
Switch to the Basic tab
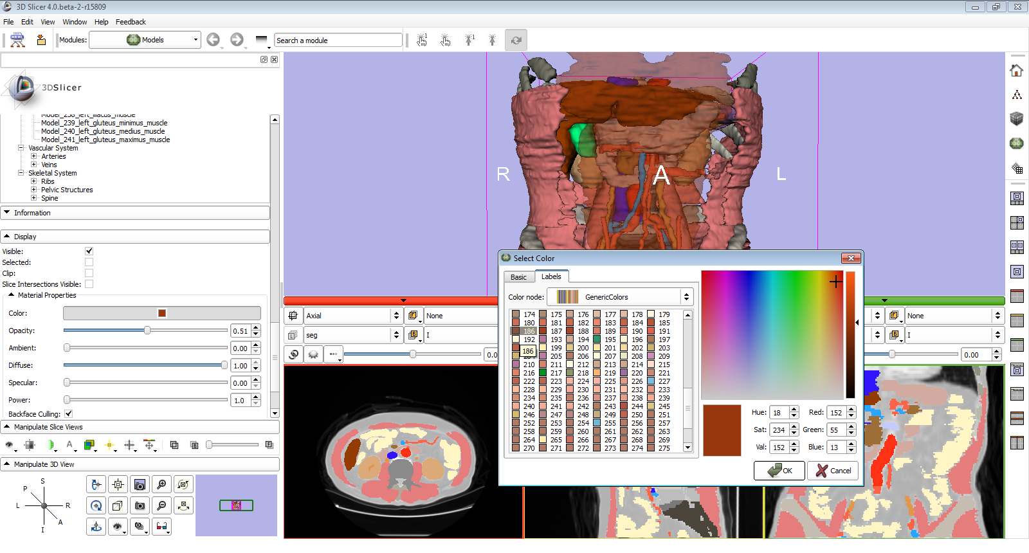point(518,277)
